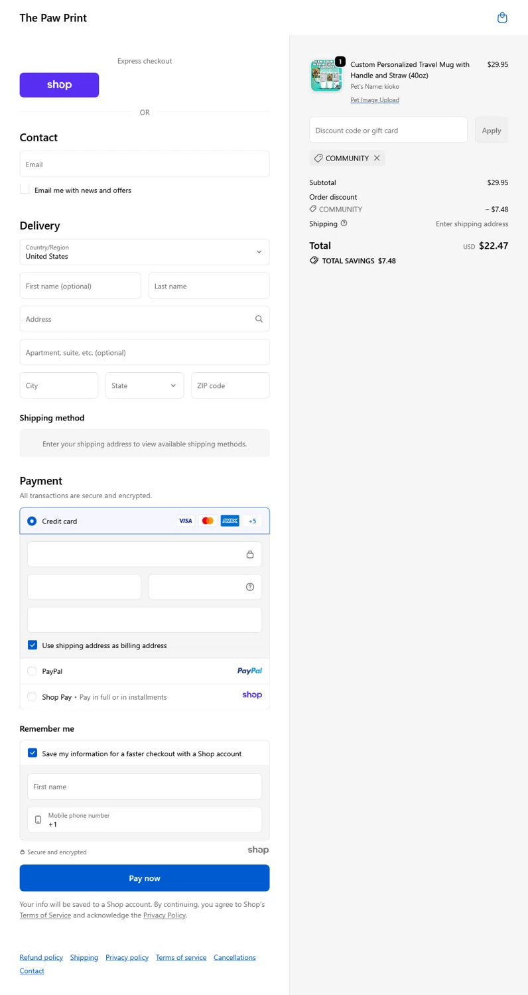
Task: Click the Shop Pay logo in payment options
Action: 252,695
